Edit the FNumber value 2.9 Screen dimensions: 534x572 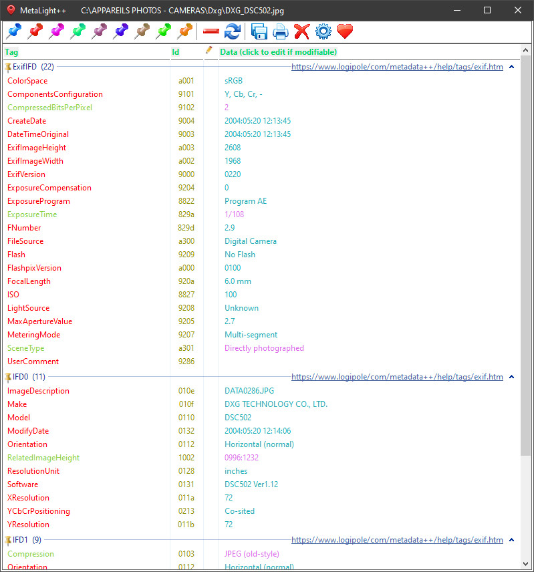pyautogui.click(x=229, y=228)
